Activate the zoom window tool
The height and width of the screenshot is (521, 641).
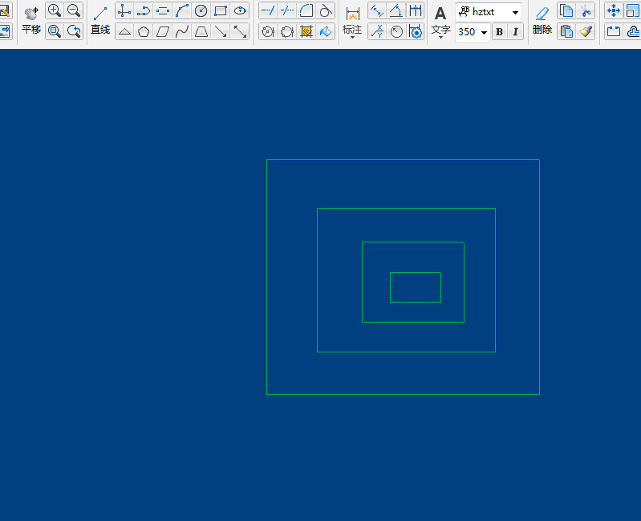pyautogui.click(x=55, y=31)
